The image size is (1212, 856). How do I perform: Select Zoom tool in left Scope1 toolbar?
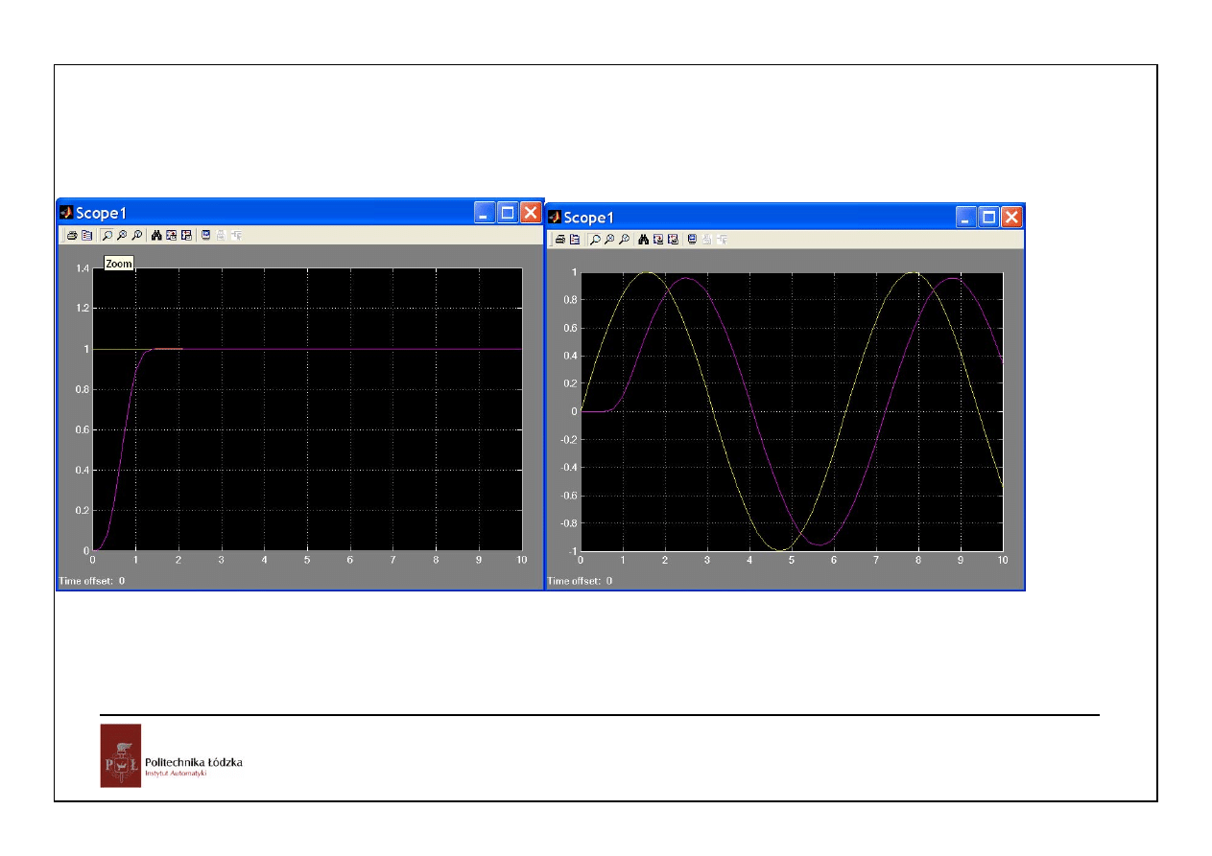107,235
